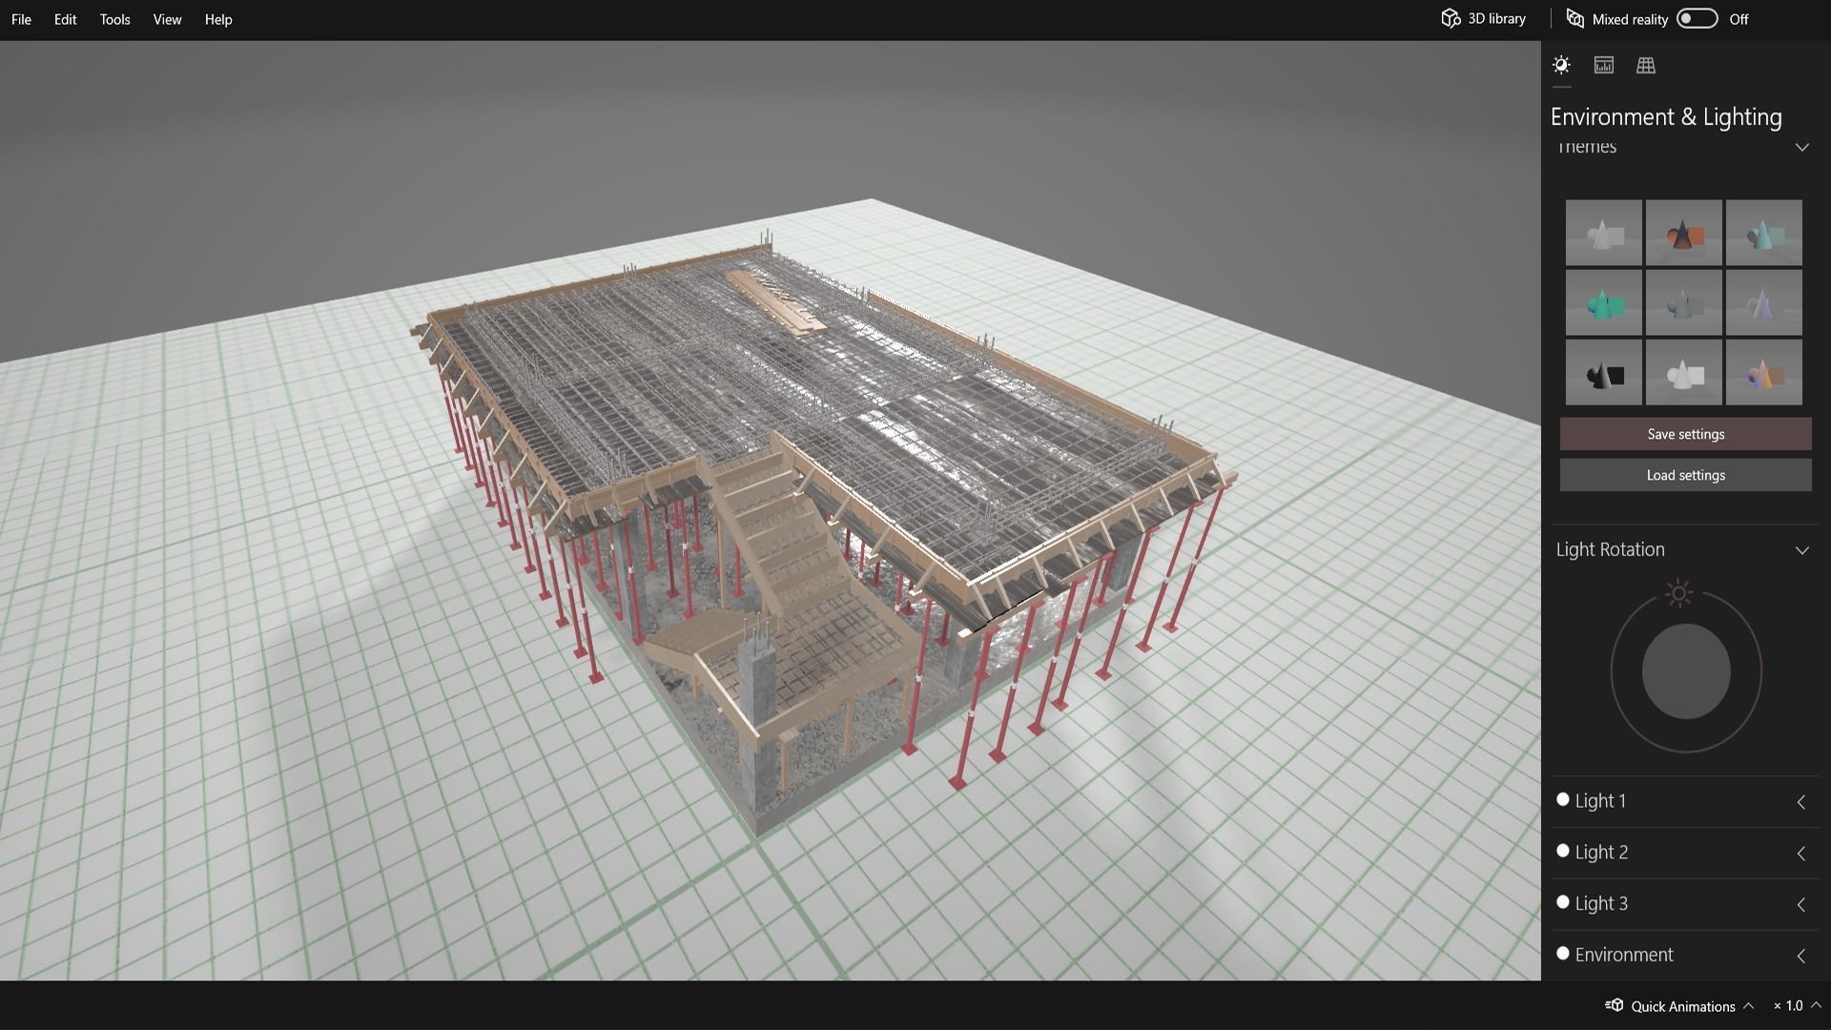The image size is (1831, 1030).
Task: Select the green shapes theme thumbnail
Action: [1604, 302]
